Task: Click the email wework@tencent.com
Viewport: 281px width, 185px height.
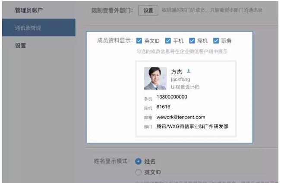Action: (181, 117)
